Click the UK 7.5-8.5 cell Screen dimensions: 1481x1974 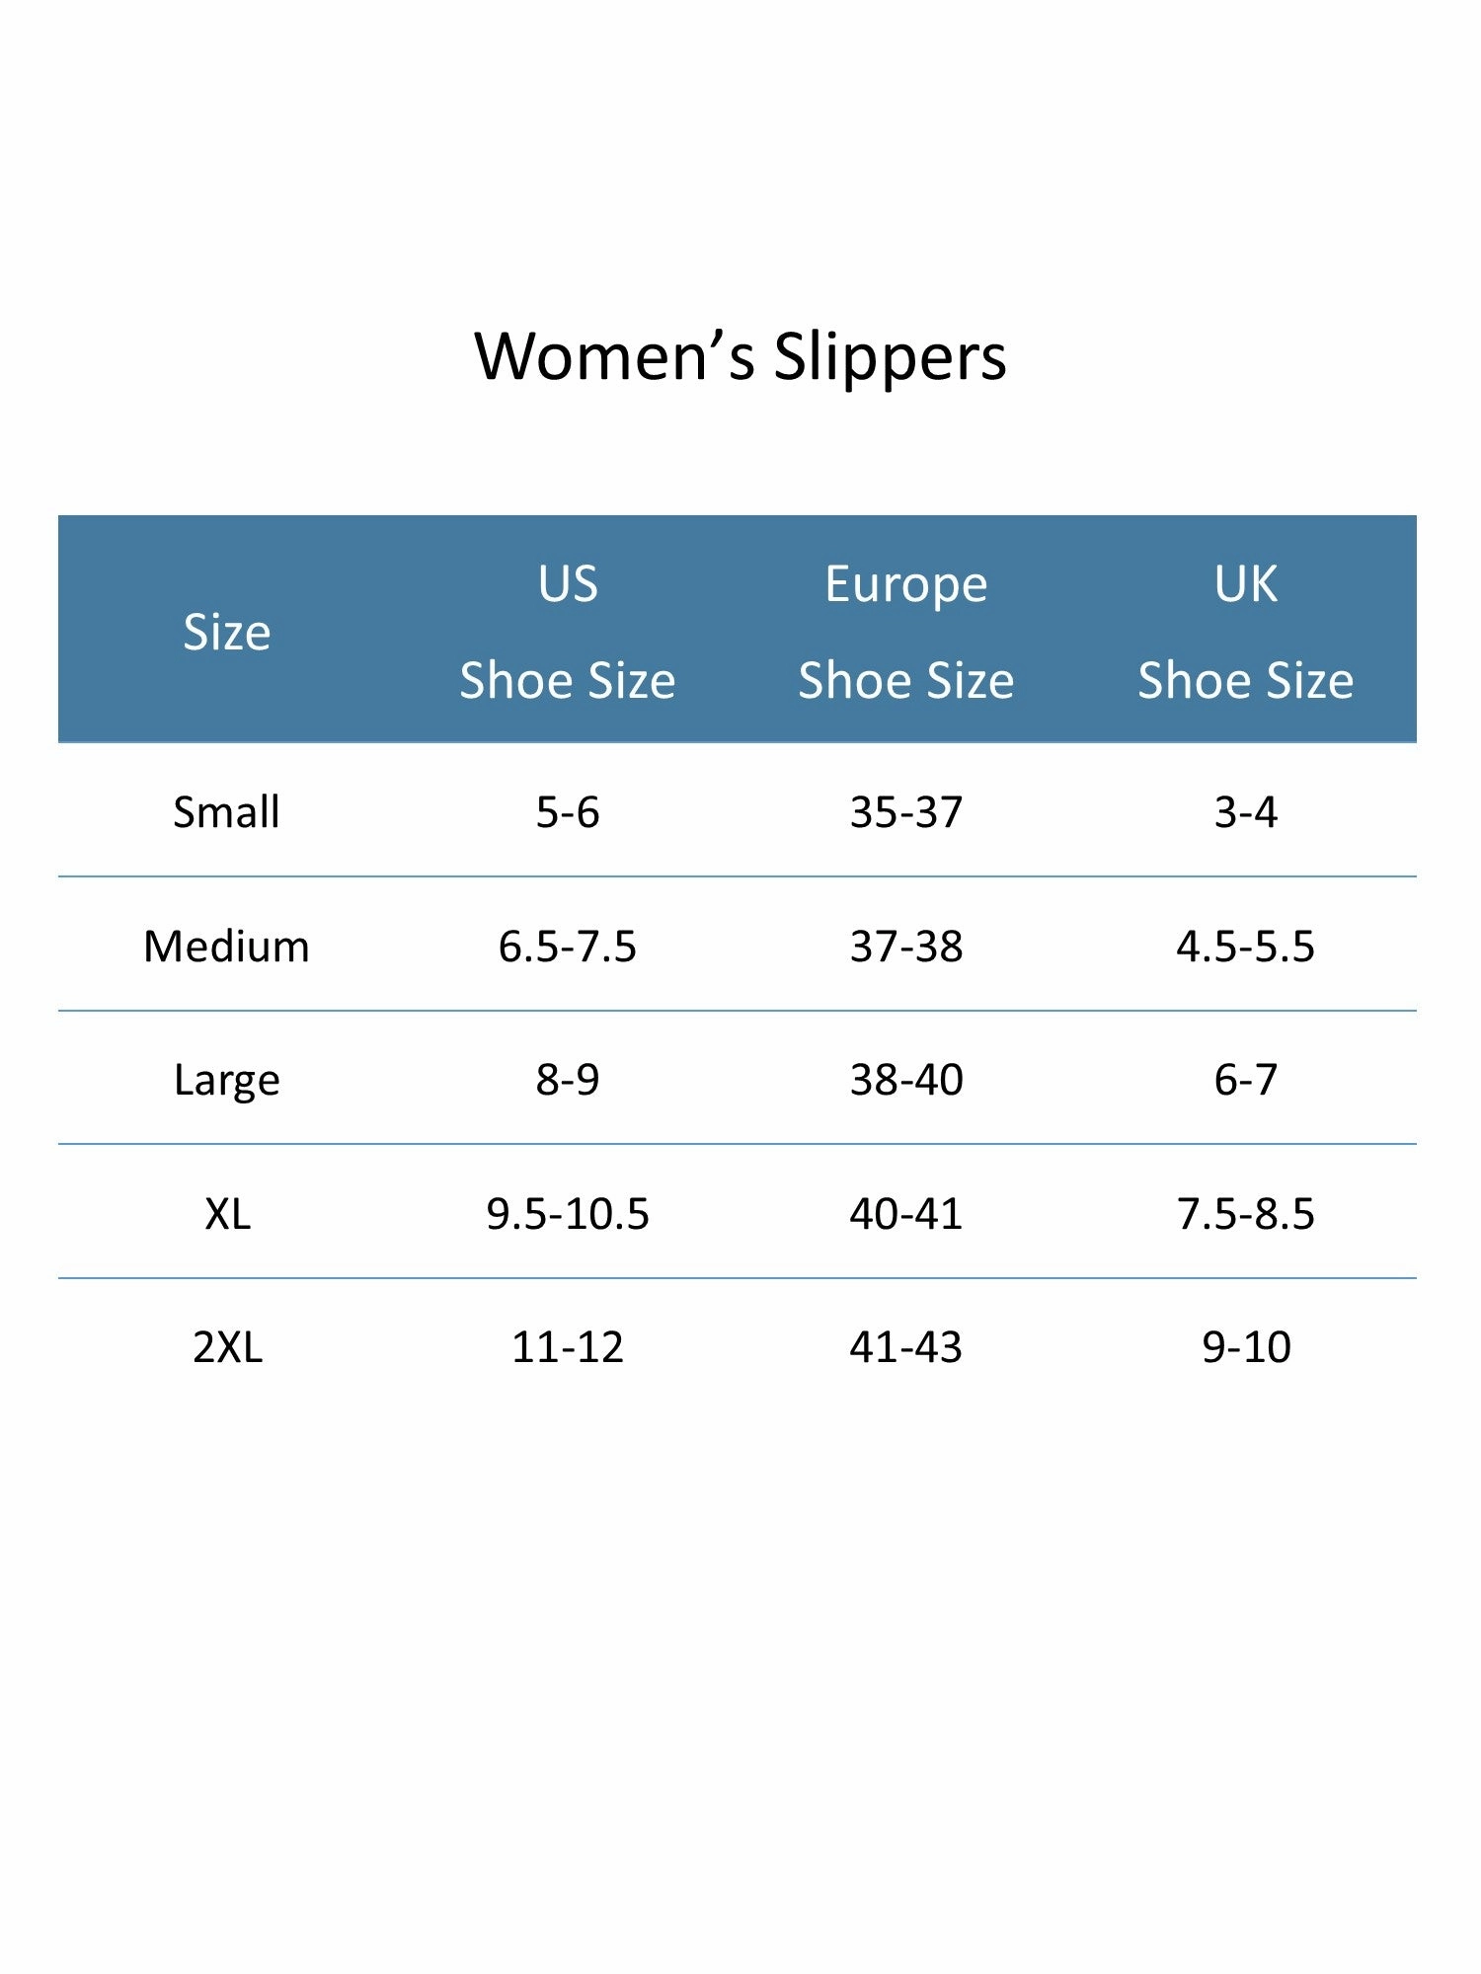[1246, 1214]
